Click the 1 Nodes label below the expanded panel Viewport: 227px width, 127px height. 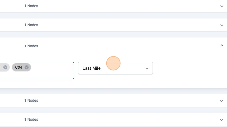click(x=31, y=100)
